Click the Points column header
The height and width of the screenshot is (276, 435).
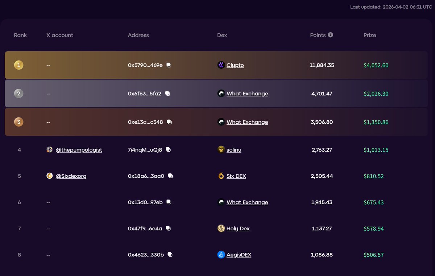[318, 35]
